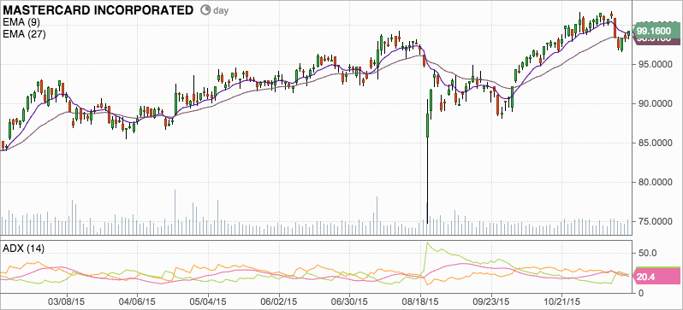Viewport: 683px width, 310px height.
Task: Click the EMA (27) indicator label
Action: point(24,34)
